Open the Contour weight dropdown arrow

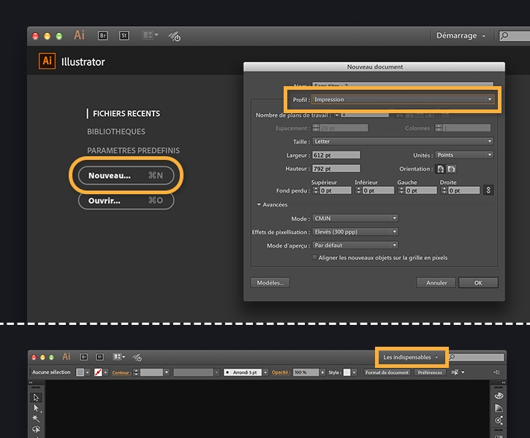click(166, 372)
